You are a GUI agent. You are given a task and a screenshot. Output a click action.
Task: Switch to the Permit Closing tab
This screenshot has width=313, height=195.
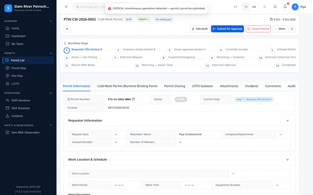[x=174, y=86]
